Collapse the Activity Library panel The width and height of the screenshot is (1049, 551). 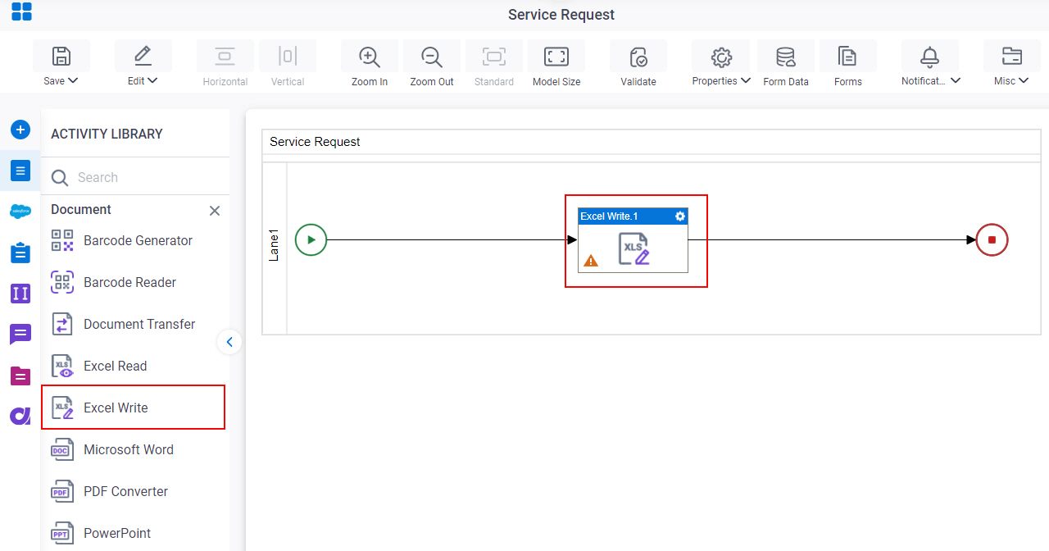coord(229,342)
